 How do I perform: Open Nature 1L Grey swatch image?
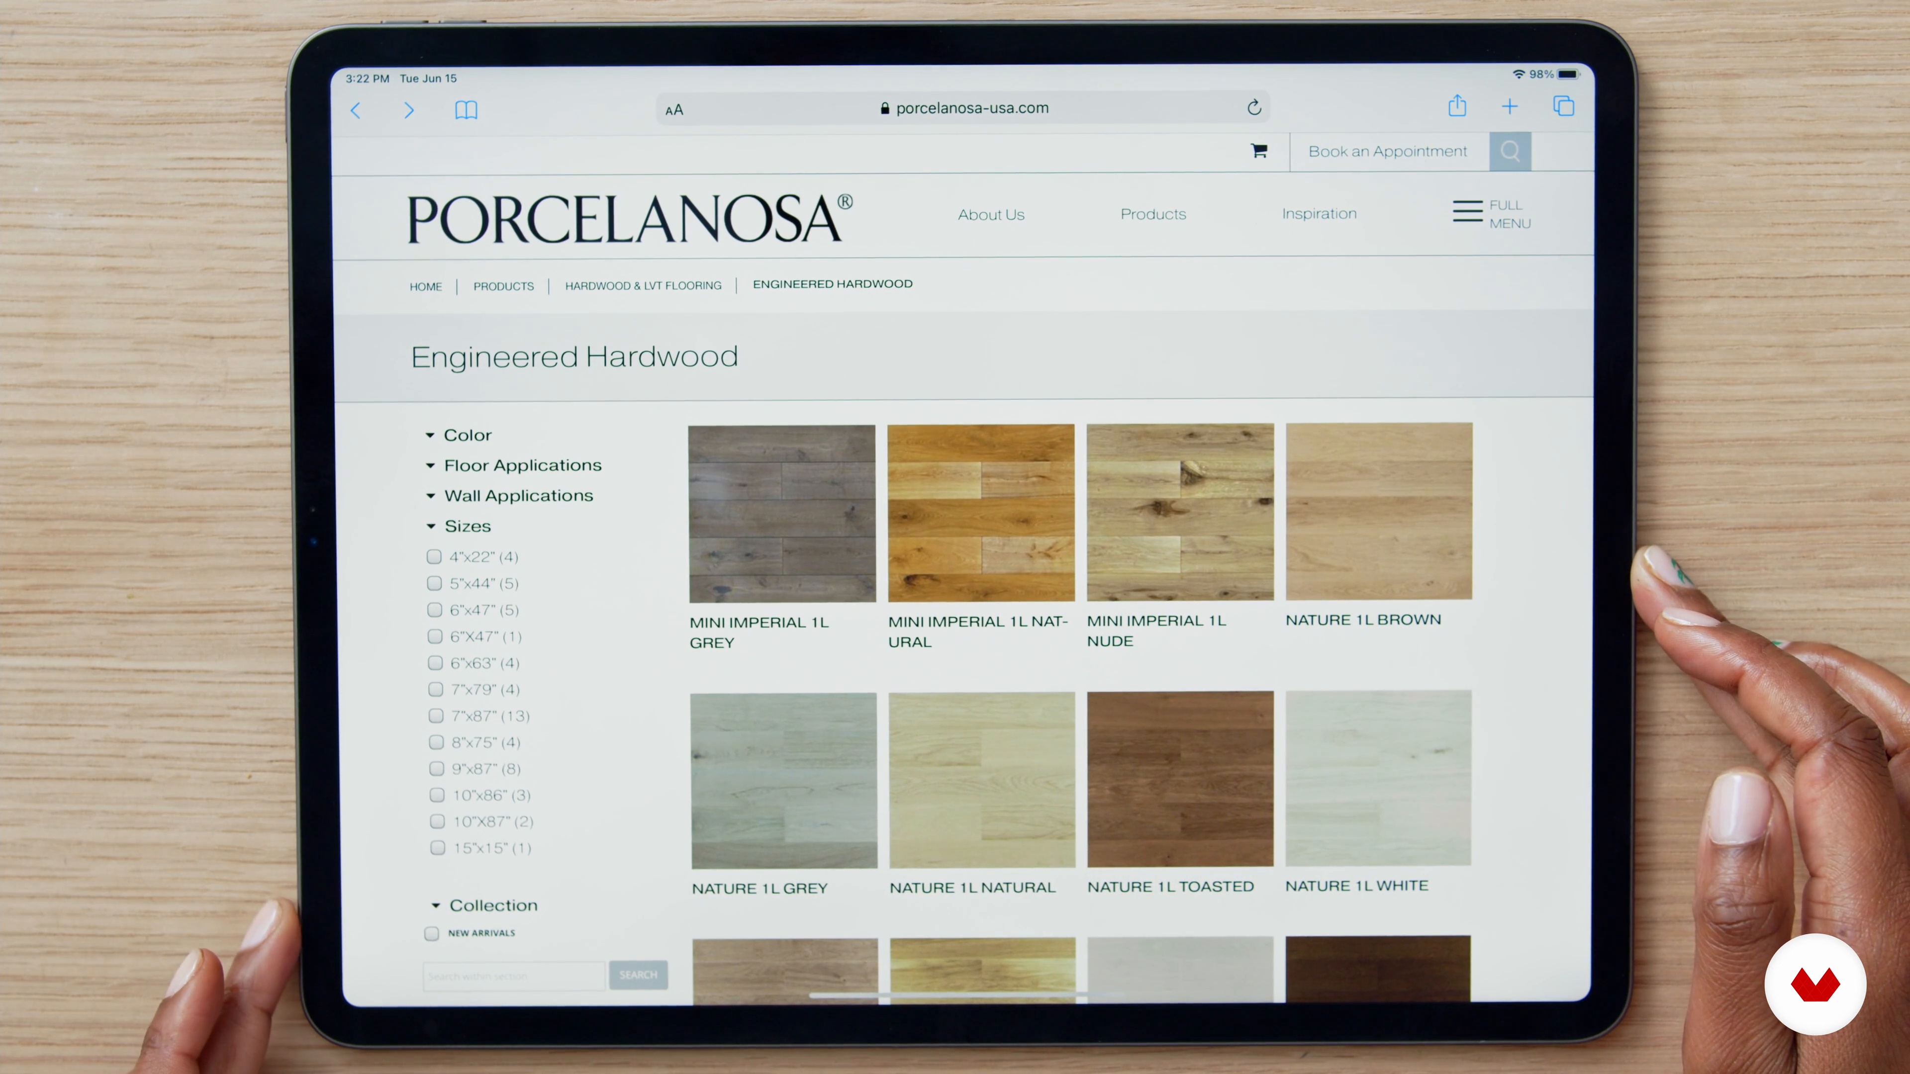pos(784,781)
